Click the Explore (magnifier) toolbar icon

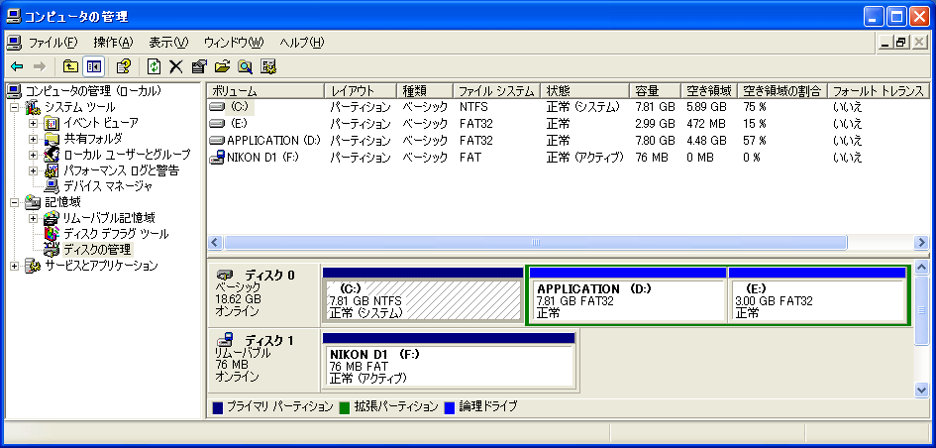coord(245,66)
